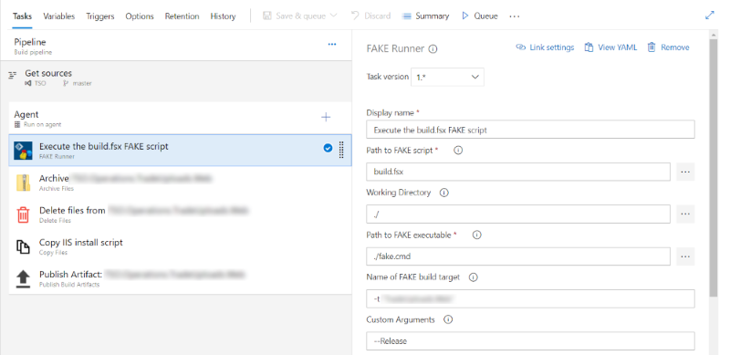Expand the Save & queue dropdown arrow
This screenshot has height=355, width=730.
pyautogui.click(x=333, y=16)
